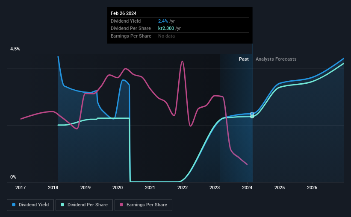
Task: Click the kr2.300 dividend per share value
Action: point(166,29)
